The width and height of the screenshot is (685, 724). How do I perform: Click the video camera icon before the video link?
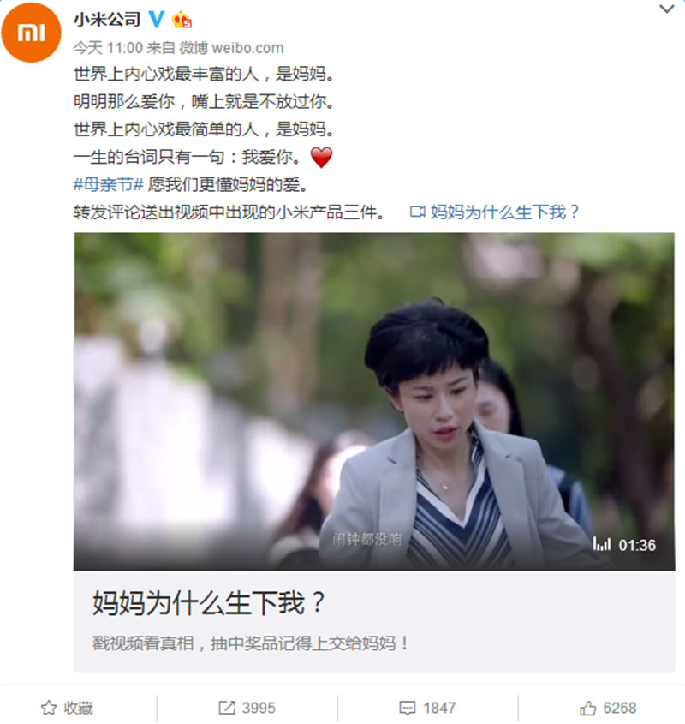pyautogui.click(x=418, y=212)
